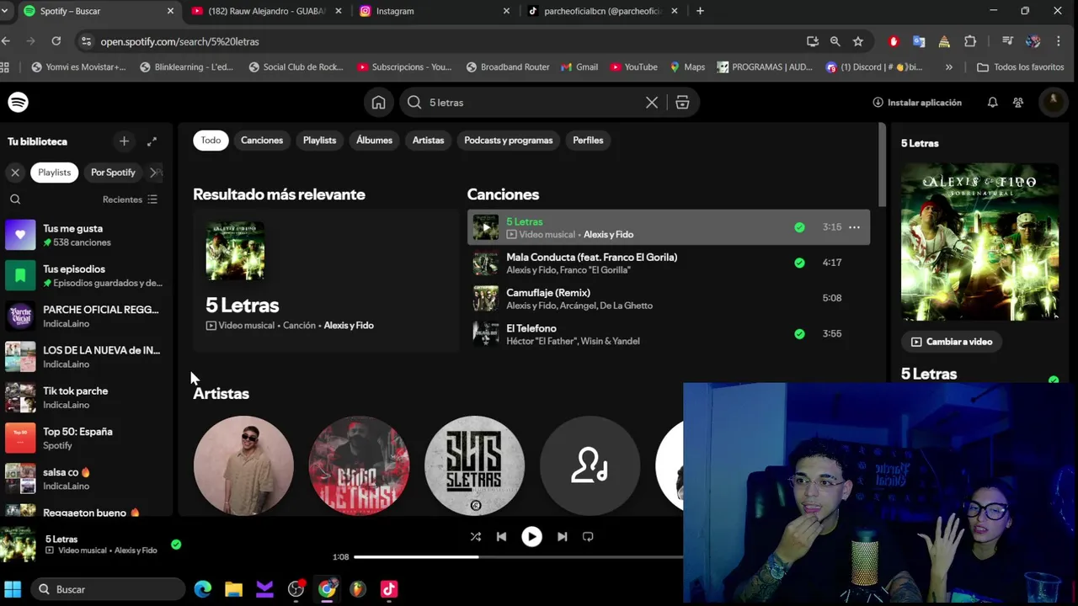1078x606 pixels.
Task: Open Microsoft Edge from the taskbar
Action: [203, 589]
